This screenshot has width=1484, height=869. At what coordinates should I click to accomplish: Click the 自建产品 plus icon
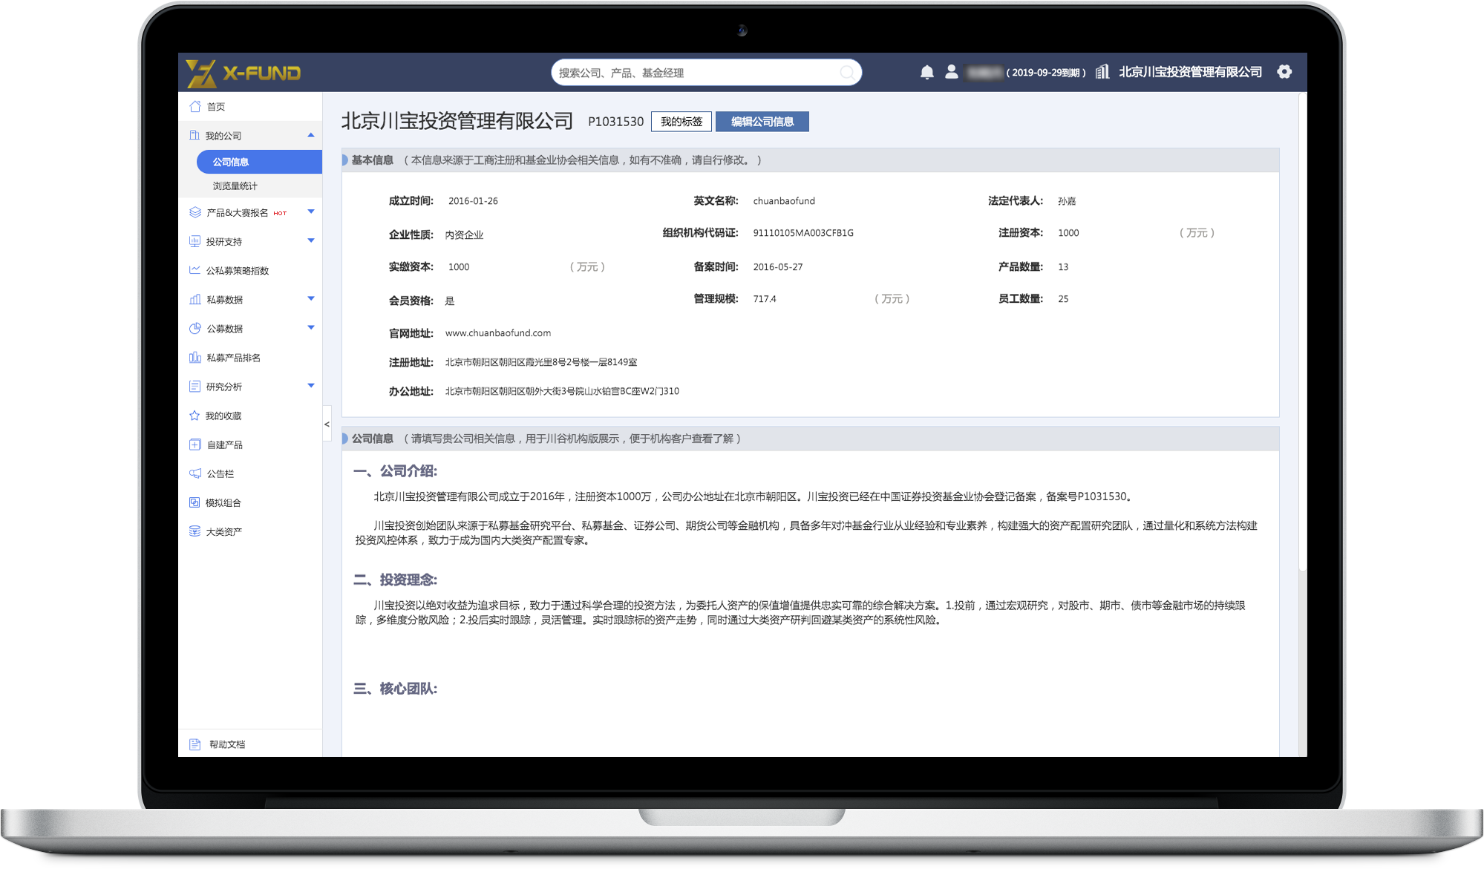coord(195,445)
